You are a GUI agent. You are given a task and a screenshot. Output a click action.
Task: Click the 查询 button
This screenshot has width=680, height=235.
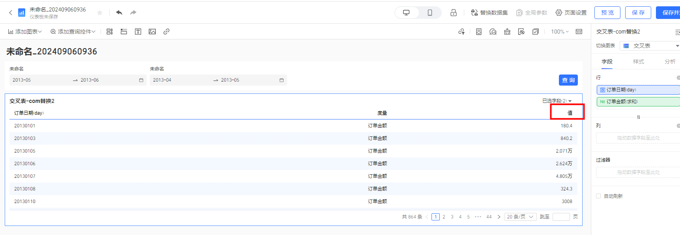point(568,80)
